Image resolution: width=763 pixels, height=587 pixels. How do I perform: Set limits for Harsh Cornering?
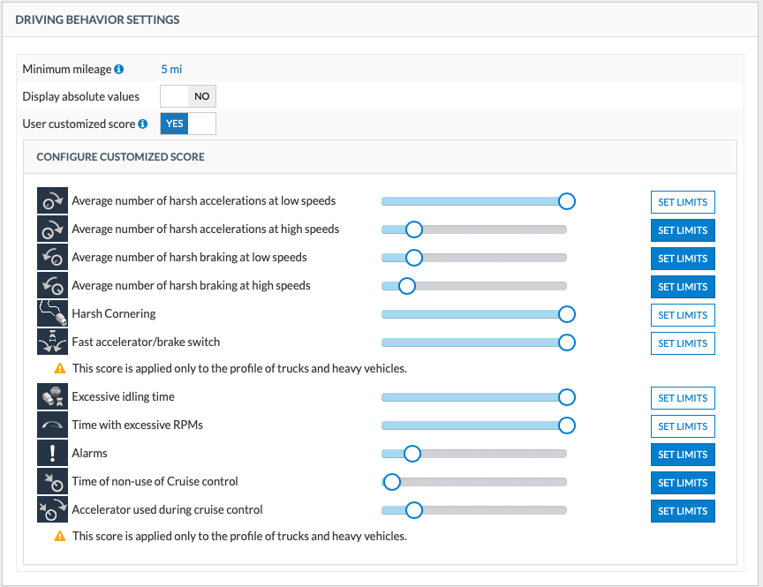tap(683, 315)
